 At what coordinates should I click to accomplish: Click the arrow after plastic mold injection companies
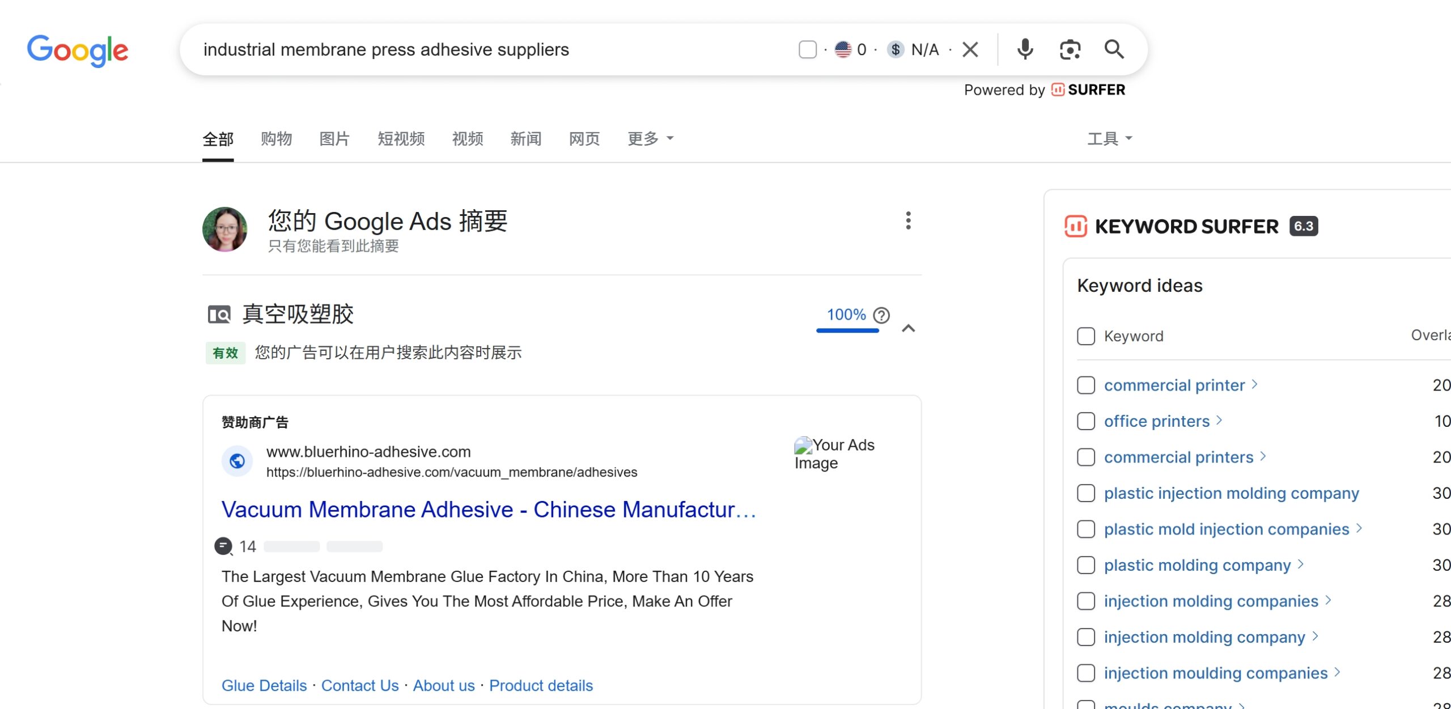[1359, 528]
